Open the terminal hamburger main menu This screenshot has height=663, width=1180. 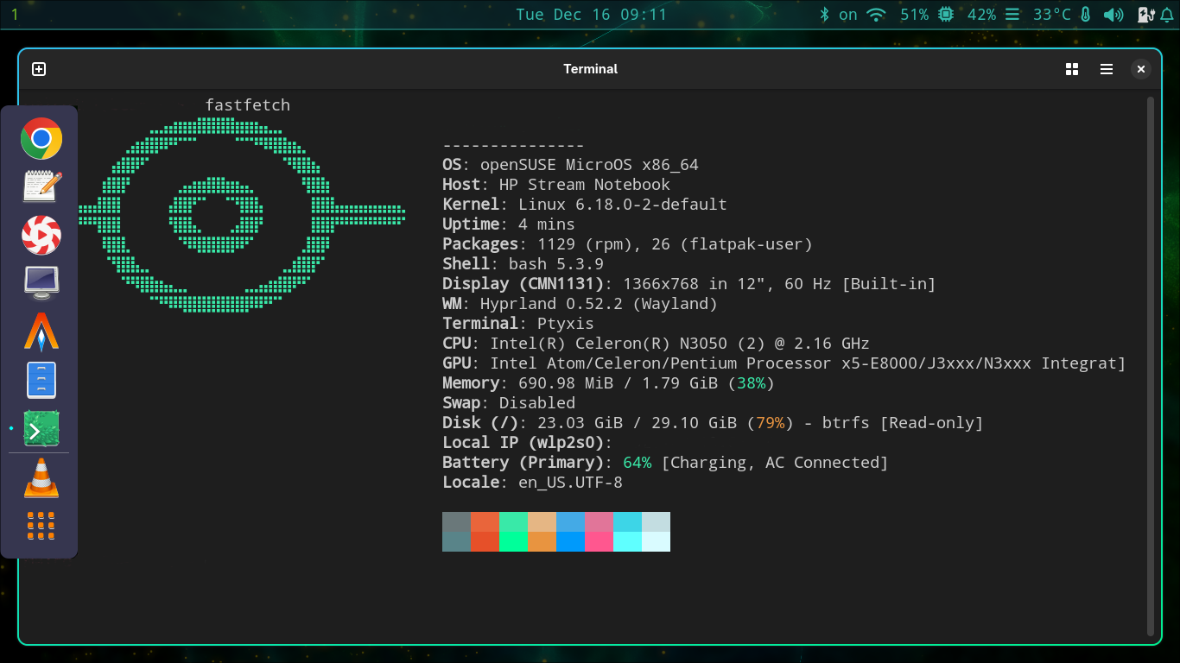1107,69
